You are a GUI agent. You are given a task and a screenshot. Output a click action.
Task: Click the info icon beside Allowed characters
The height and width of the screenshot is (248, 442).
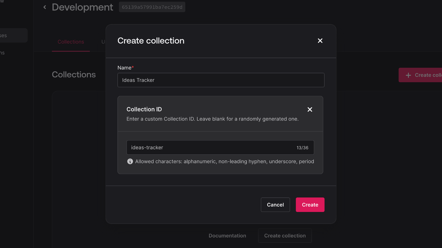tap(130, 161)
